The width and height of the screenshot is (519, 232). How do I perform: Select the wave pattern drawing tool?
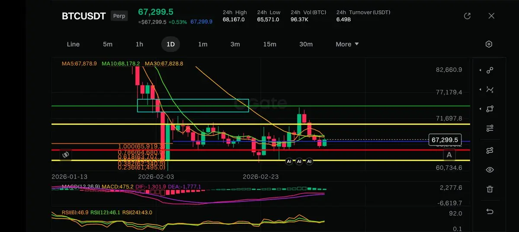(490, 90)
